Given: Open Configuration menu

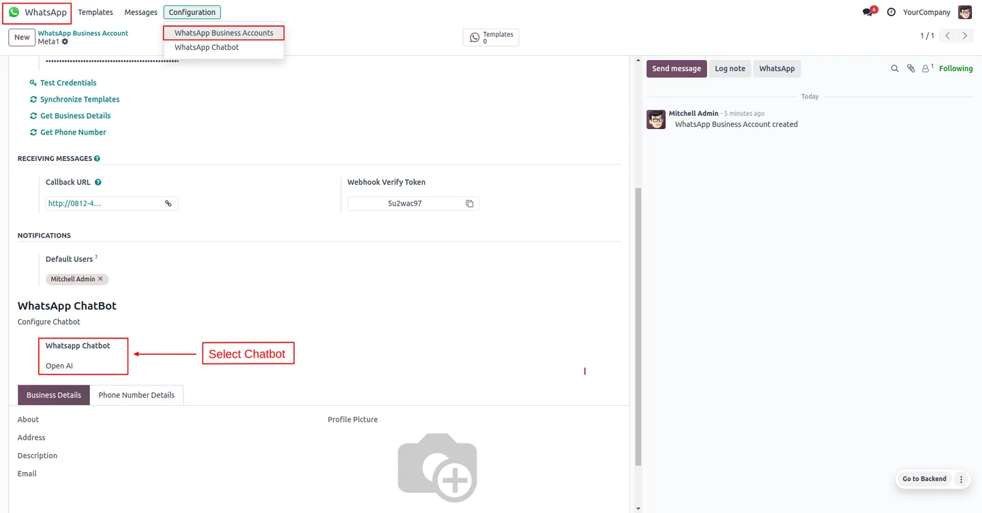Looking at the screenshot, I should (192, 12).
